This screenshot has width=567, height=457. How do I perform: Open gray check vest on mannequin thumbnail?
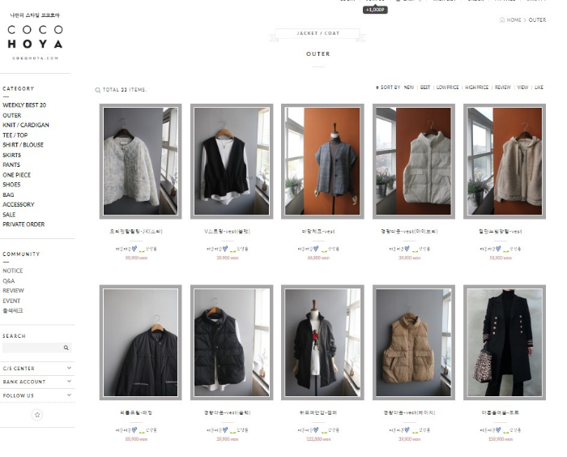click(322, 161)
